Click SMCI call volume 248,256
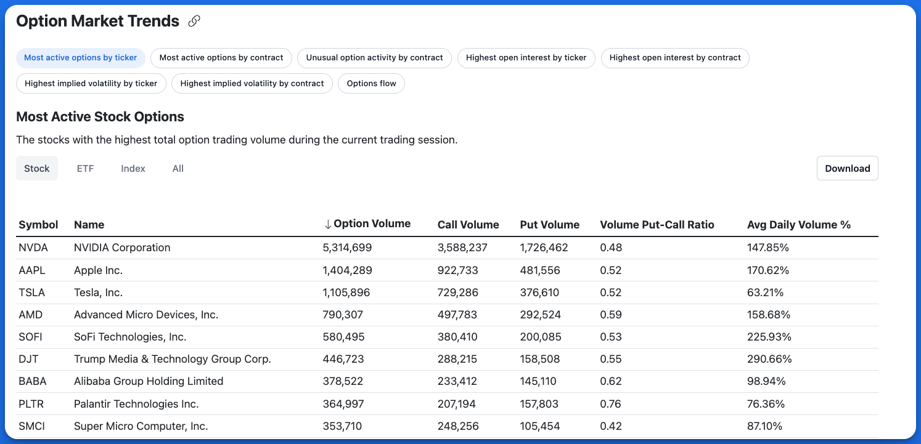 click(458, 426)
